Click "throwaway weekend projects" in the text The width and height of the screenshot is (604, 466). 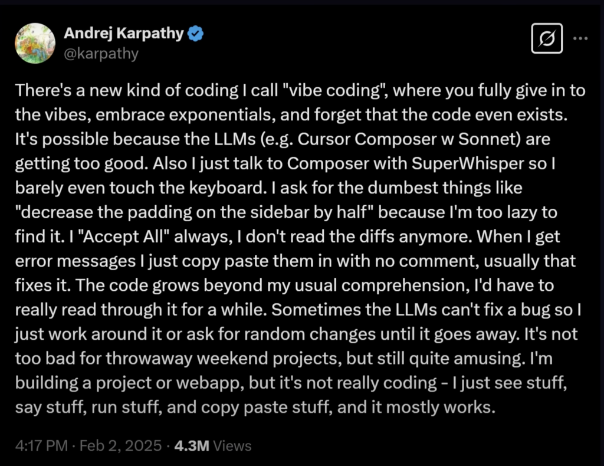coord(224,359)
